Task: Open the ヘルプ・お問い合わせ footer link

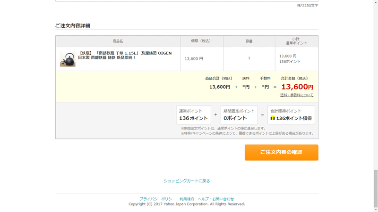Action: 216,199
